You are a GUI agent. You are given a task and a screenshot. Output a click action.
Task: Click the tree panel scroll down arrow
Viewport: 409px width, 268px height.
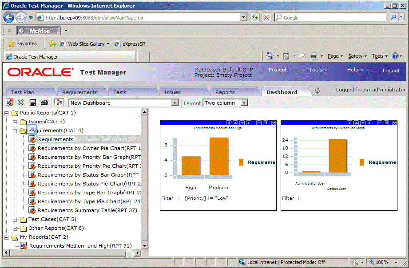tap(144, 245)
